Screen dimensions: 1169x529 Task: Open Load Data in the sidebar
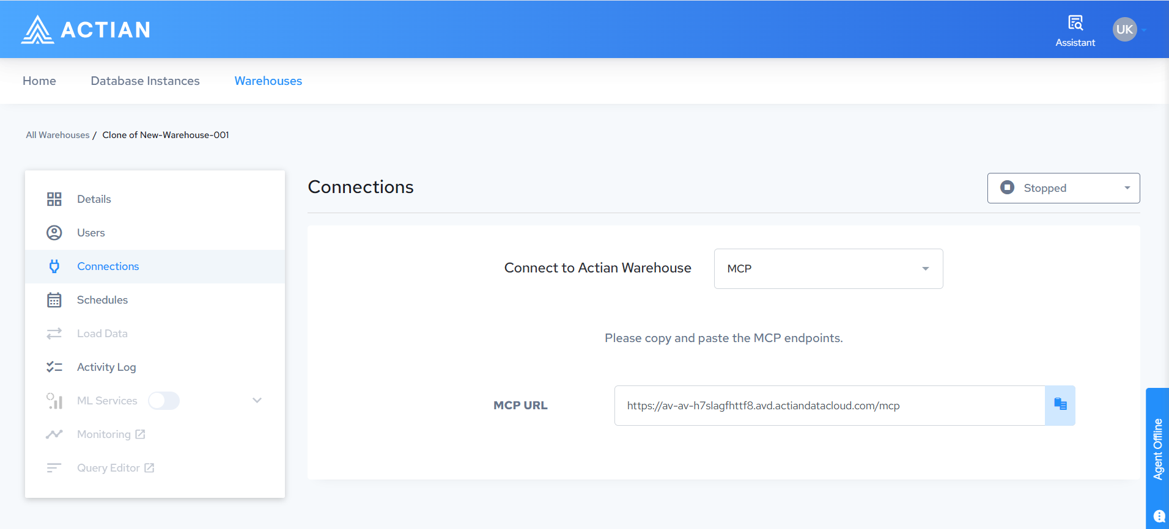pos(155,334)
